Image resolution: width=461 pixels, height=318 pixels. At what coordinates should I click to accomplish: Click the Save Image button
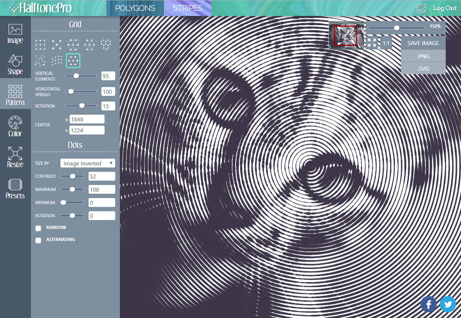click(x=423, y=43)
